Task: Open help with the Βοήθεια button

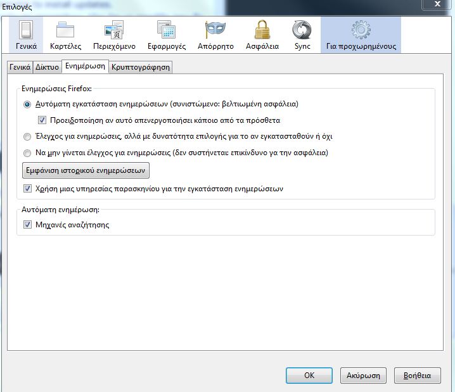Action: 417,376
